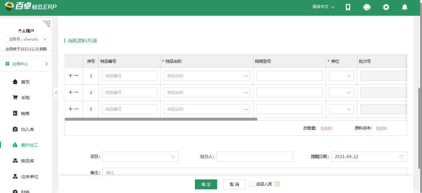Click the mobile phone icon in header
Image resolution: width=422 pixels, height=193 pixels.
click(x=348, y=7)
